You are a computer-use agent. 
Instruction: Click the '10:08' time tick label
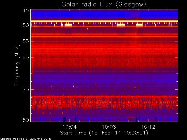pyautogui.click(x=109, y=127)
